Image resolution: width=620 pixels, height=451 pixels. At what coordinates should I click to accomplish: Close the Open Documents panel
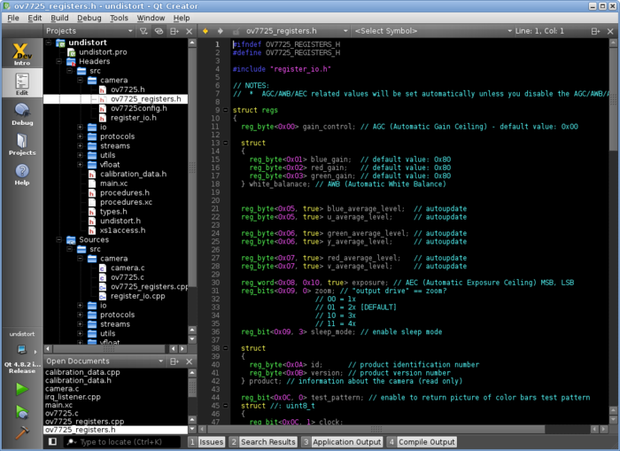click(190, 362)
